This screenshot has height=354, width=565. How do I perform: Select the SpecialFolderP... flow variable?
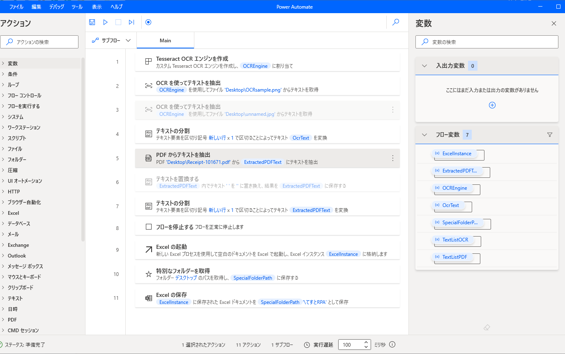click(457, 223)
